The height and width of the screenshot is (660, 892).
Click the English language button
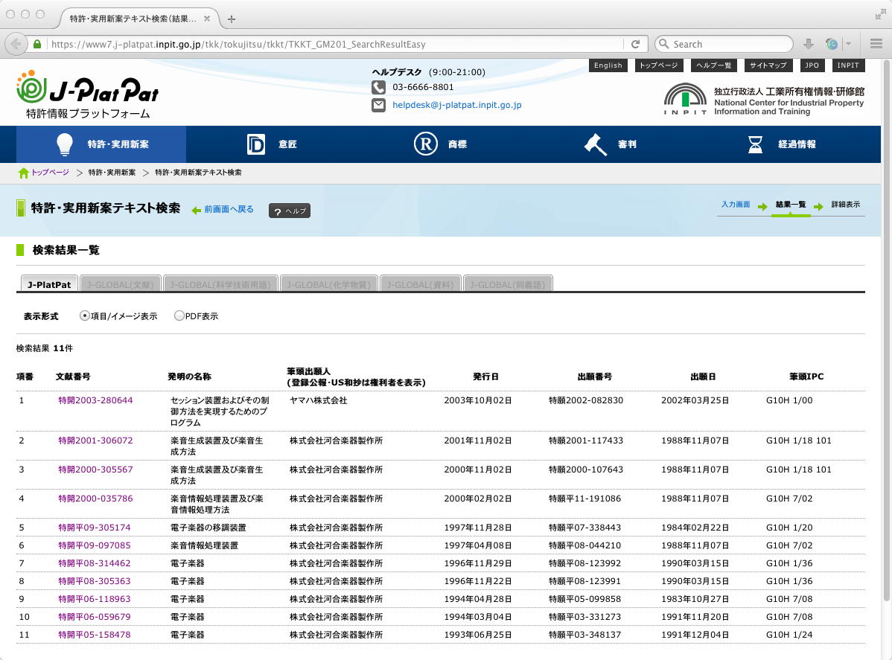click(x=608, y=65)
